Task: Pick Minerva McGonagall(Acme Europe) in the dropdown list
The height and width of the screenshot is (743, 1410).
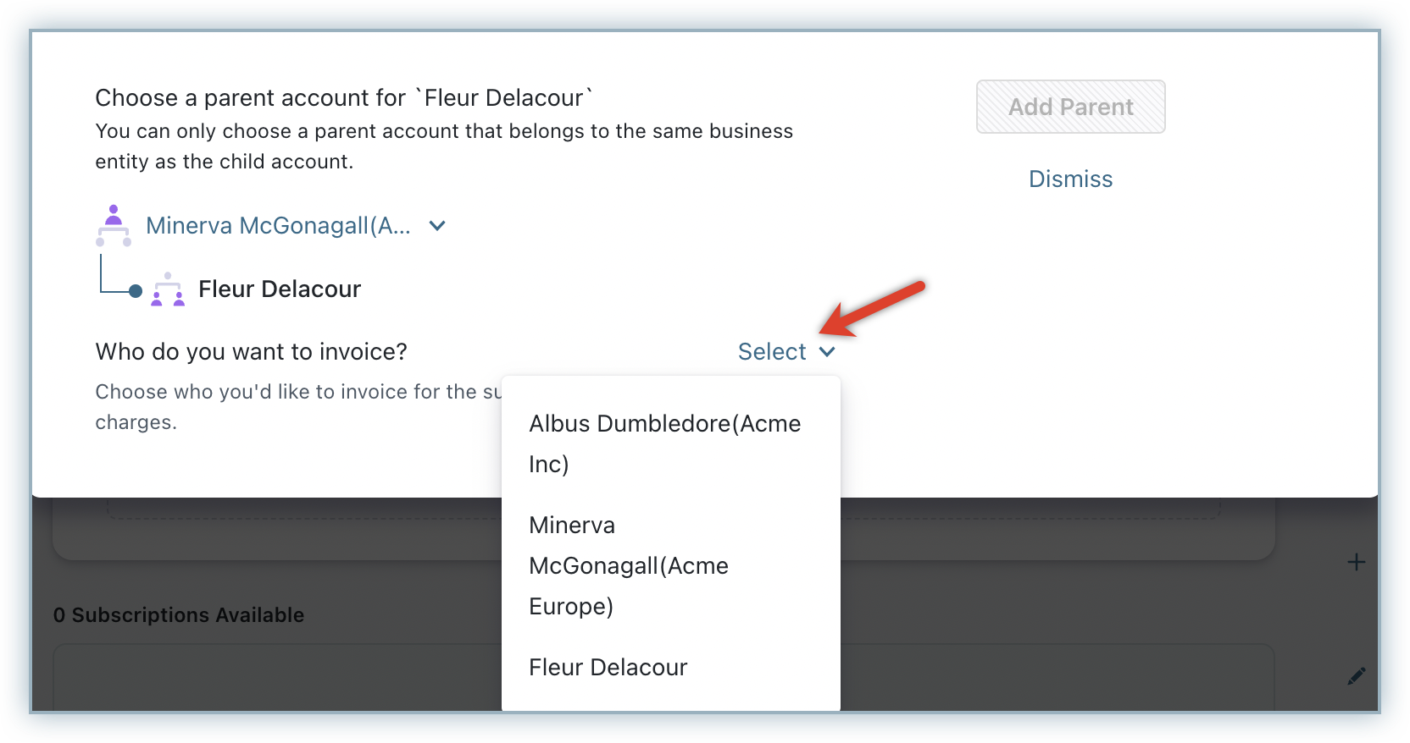Action: coord(629,565)
